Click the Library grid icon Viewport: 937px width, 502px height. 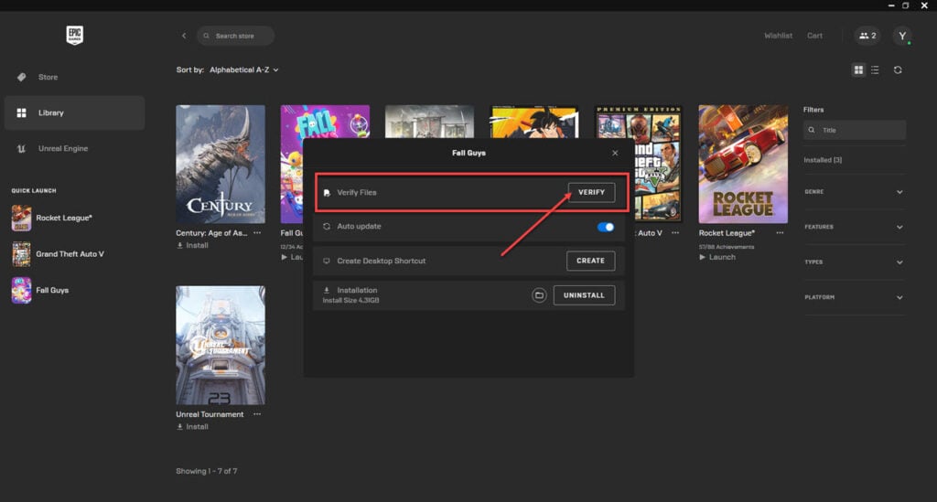click(x=22, y=112)
